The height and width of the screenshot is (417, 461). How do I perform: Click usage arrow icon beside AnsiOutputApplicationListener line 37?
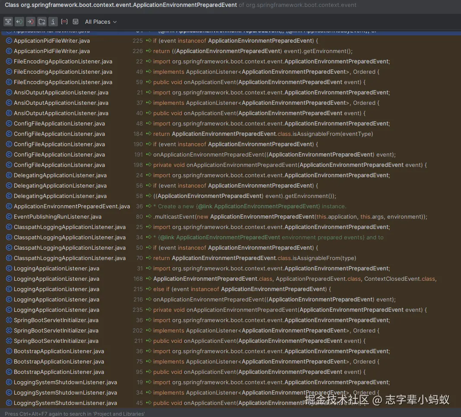(x=149, y=103)
